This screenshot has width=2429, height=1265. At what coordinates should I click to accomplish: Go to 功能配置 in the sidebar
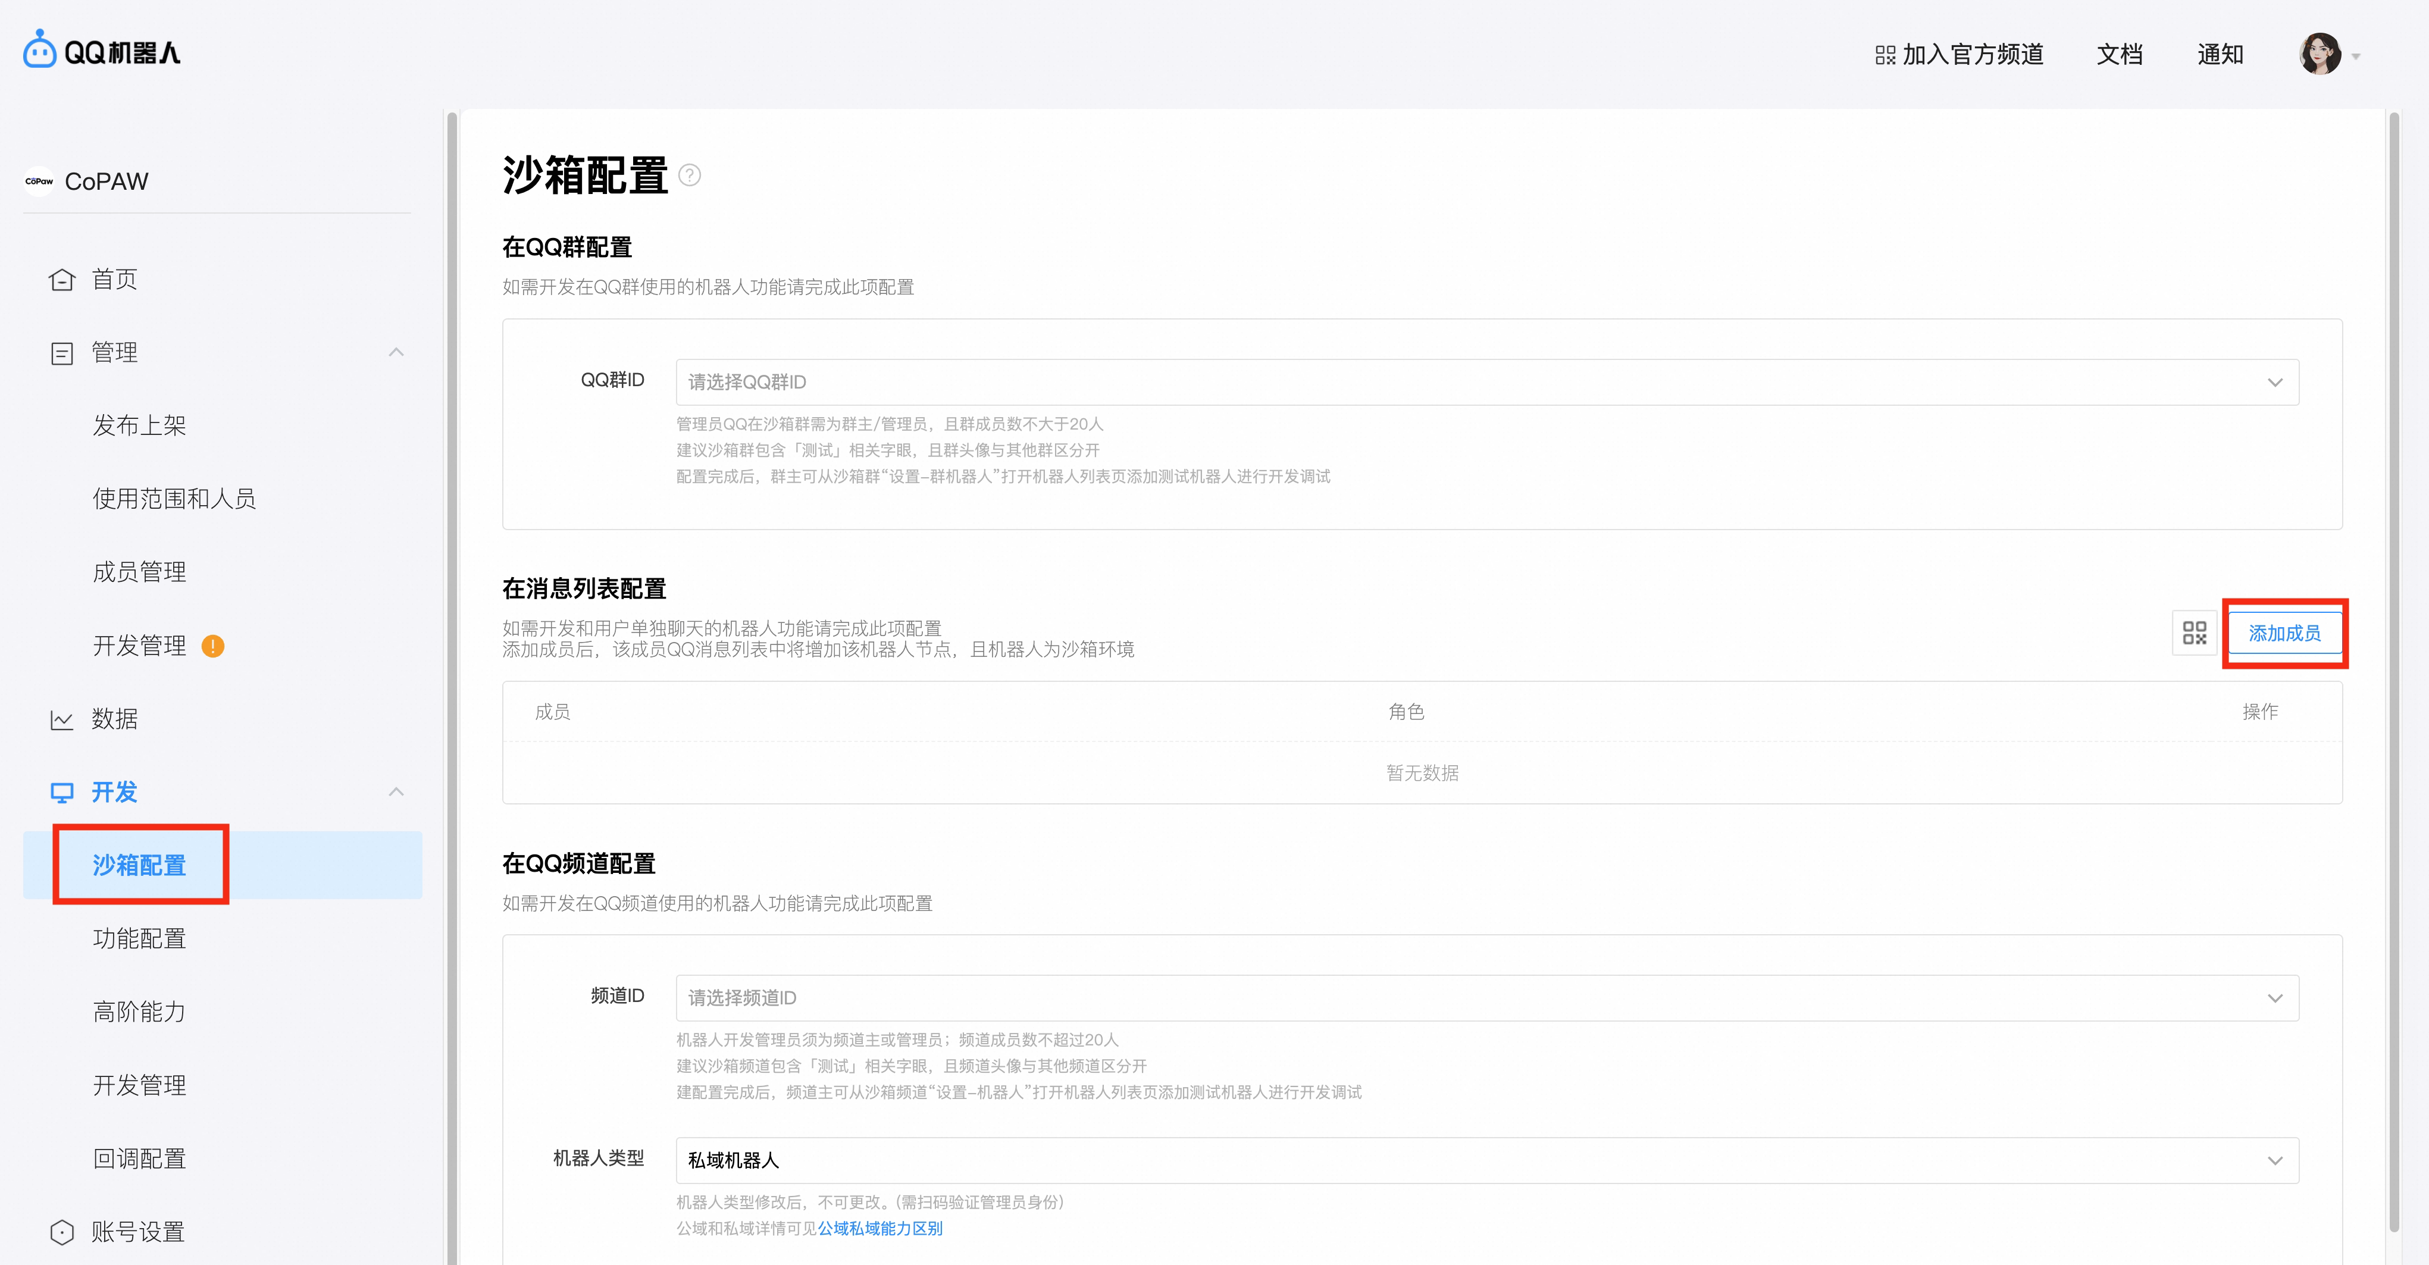140,939
